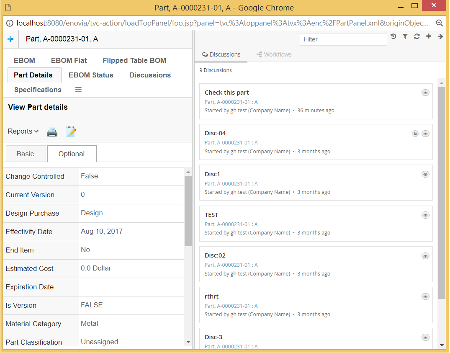Screen dimensions: 450x353
Task: Click the blue plus icon beside part title
Action: tap(10, 39)
